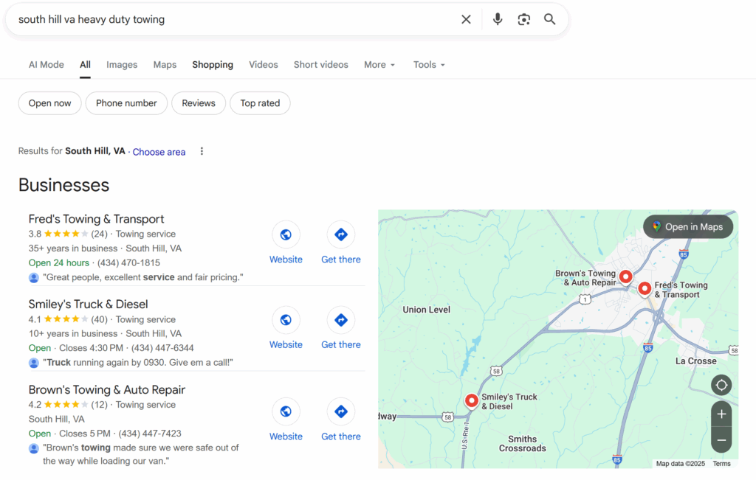Click Website label for Brown's Towing
Image resolution: width=756 pixels, height=480 pixels.
point(286,436)
